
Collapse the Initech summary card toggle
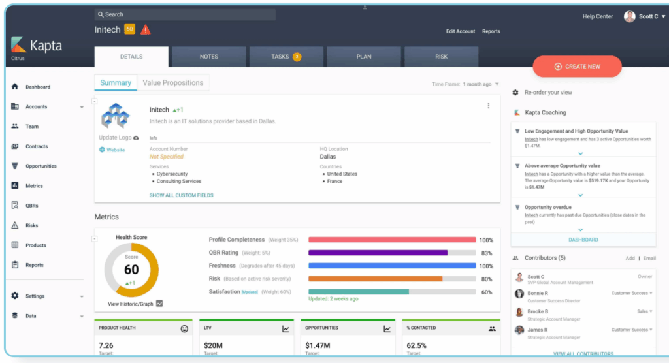point(95,101)
